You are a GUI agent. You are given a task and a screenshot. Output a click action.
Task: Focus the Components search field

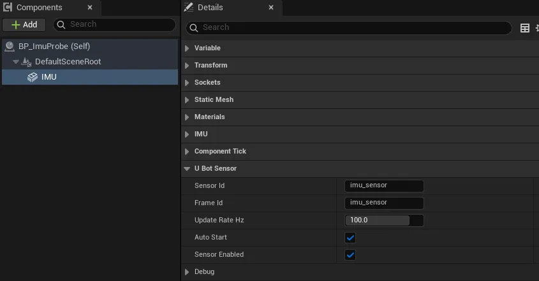pyautogui.click(x=114, y=24)
